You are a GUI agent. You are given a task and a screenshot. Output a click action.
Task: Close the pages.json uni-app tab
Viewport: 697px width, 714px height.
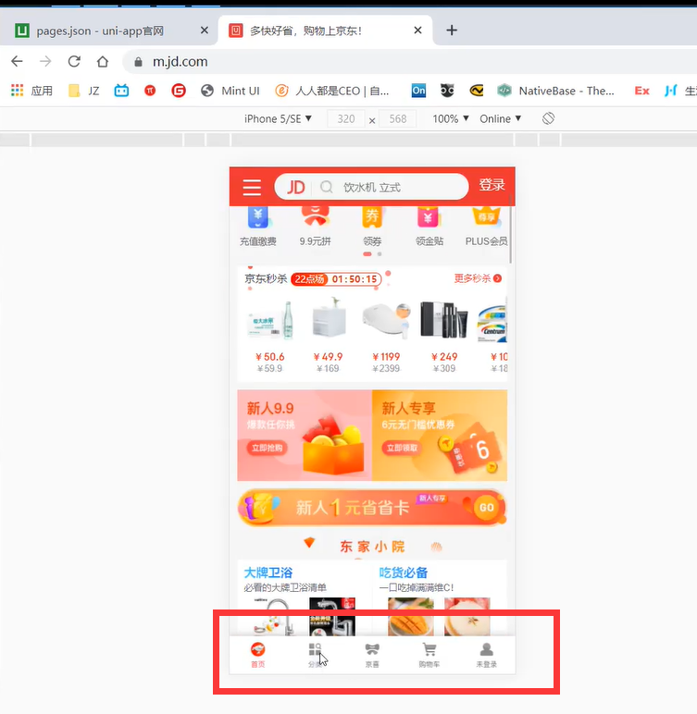[205, 31]
